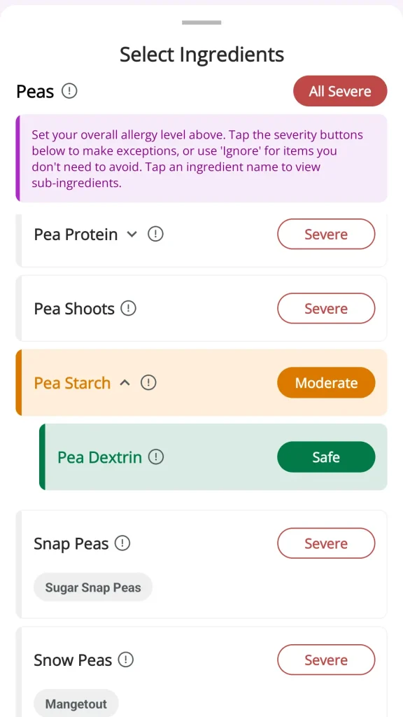View the info icon for Pea Starch
Image resolution: width=403 pixels, height=717 pixels.
click(148, 383)
